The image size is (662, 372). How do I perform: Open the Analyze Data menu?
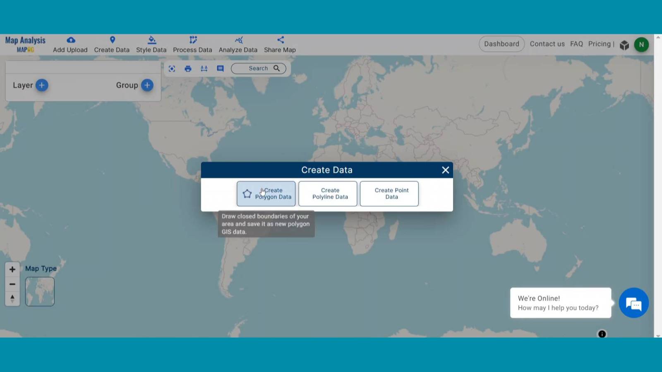(238, 45)
